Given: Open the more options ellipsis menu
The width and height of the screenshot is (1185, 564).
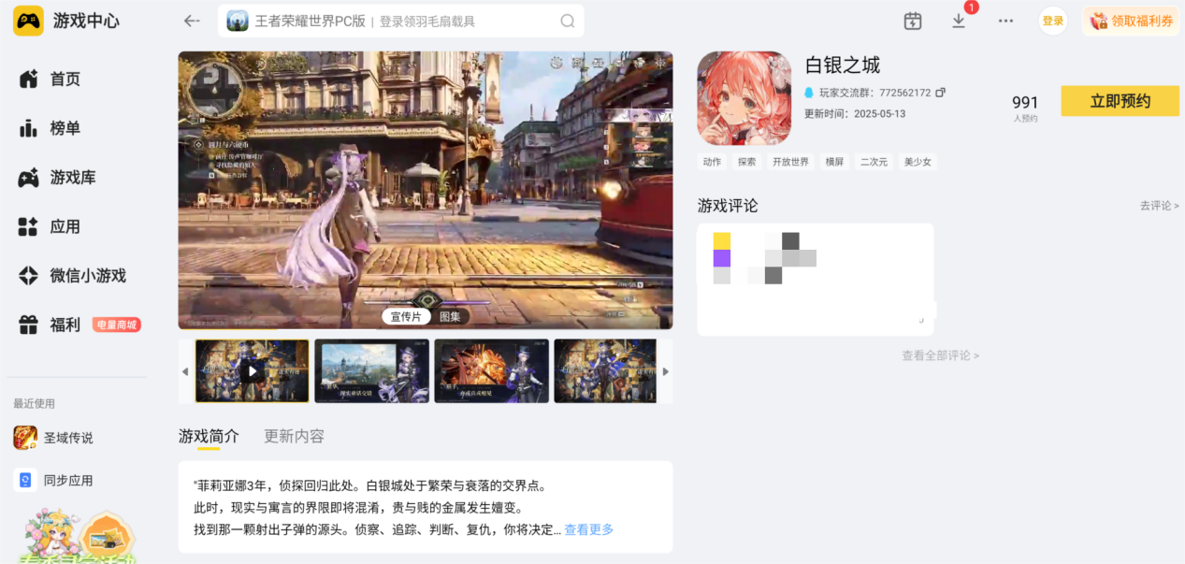Looking at the screenshot, I should (x=1005, y=21).
